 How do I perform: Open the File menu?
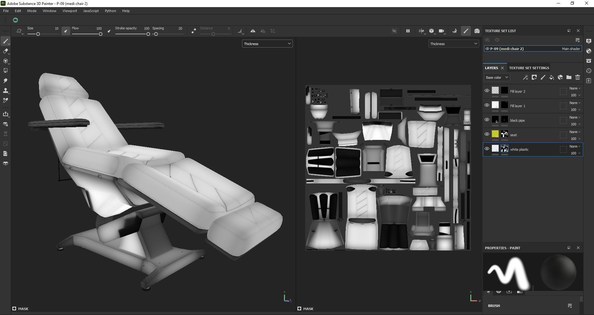[6, 11]
